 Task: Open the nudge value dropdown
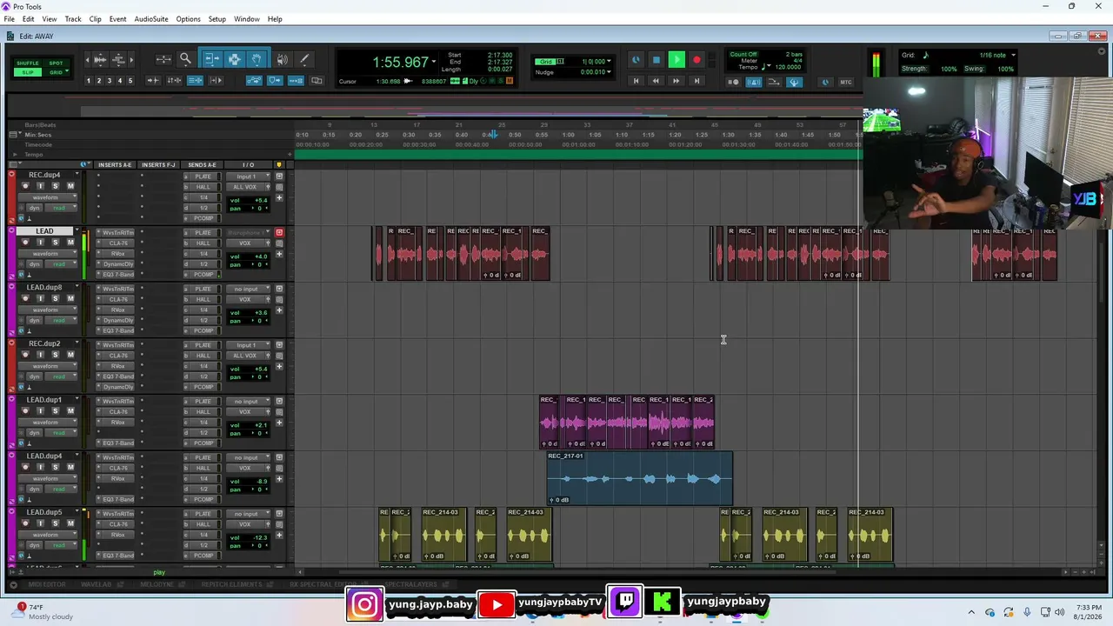click(x=609, y=72)
